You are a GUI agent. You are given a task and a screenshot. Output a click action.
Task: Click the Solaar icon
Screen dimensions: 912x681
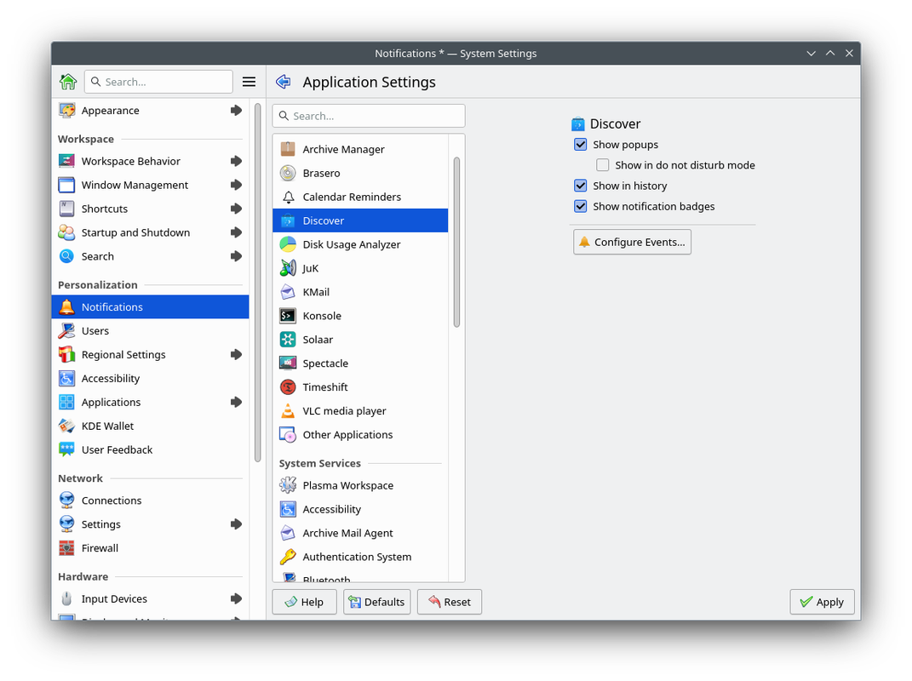tap(288, 339)
